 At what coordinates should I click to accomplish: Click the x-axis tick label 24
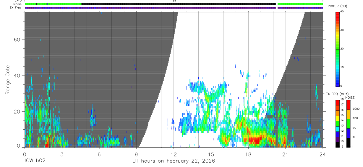pyautogui.click(x=323, y=154)
